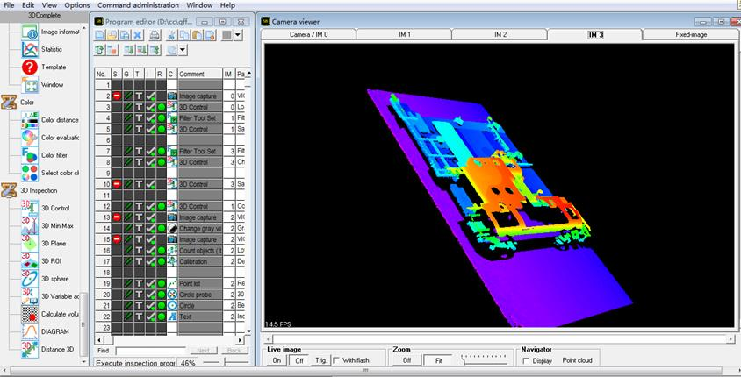Screen dimensions: 741x377
Task: Click the print icon in Program editor
Action: click(x=155, y=36)
